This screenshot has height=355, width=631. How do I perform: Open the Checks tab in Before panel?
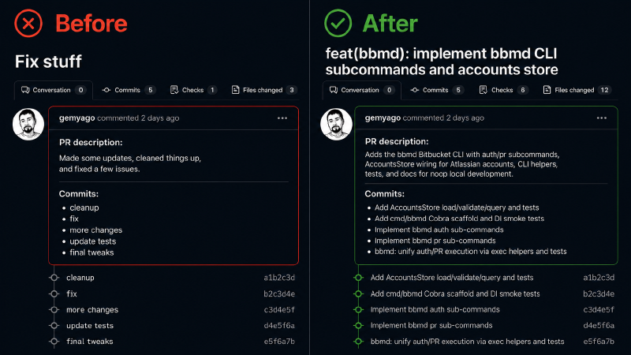point(193,90)
